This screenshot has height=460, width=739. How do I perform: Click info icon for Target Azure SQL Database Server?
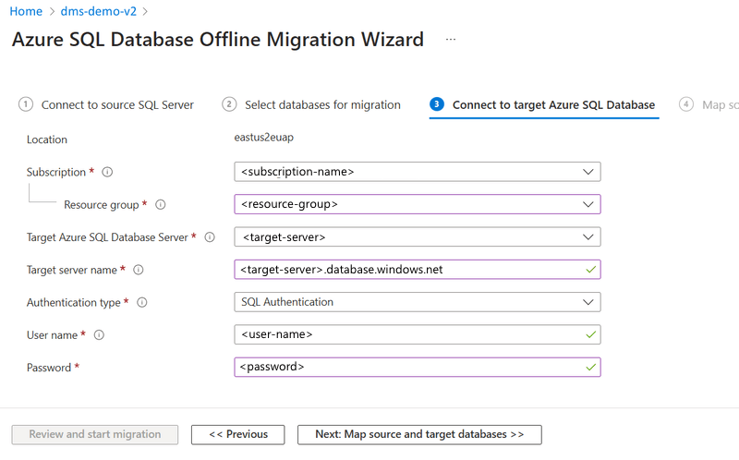coord(210,237)
